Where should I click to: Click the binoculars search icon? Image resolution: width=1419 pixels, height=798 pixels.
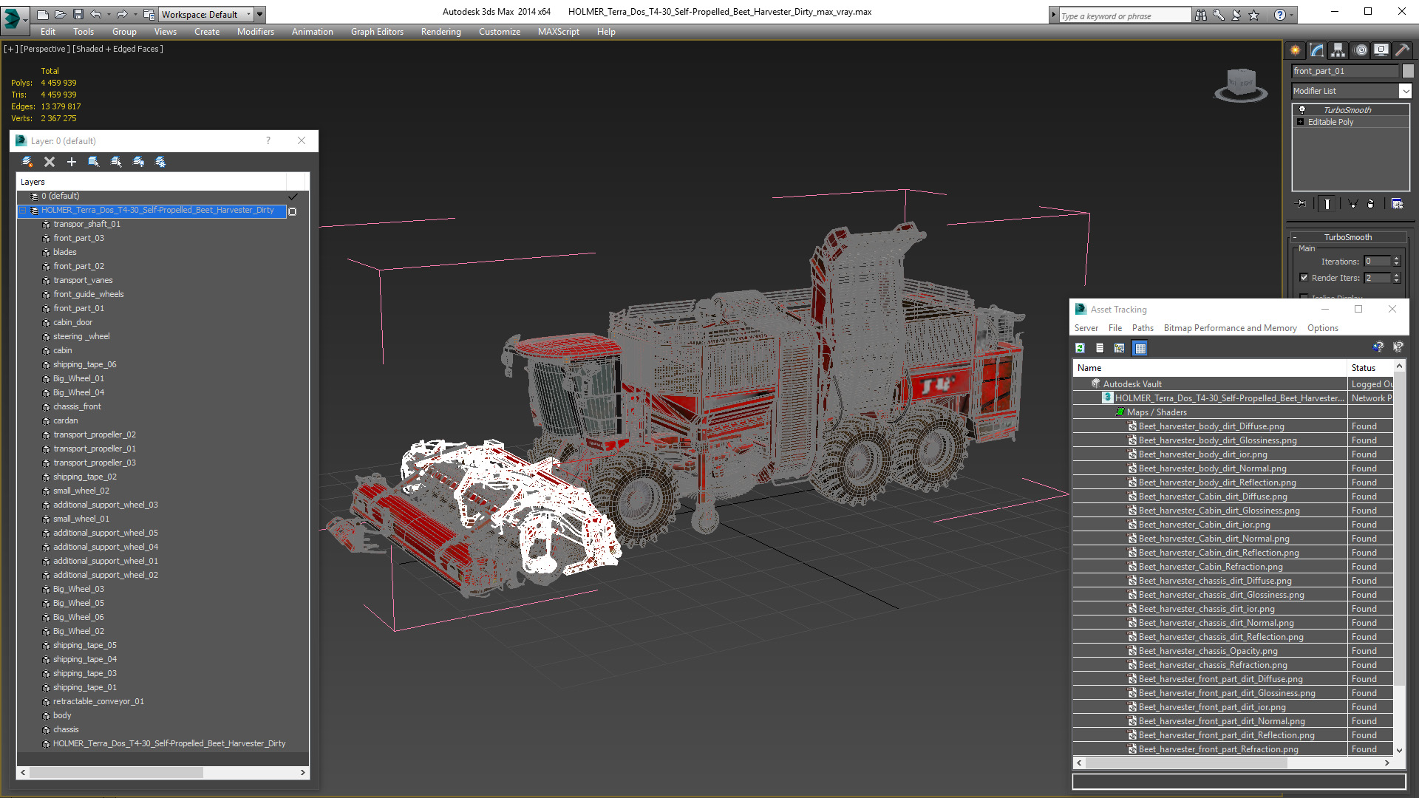[x=1201, y=15]
